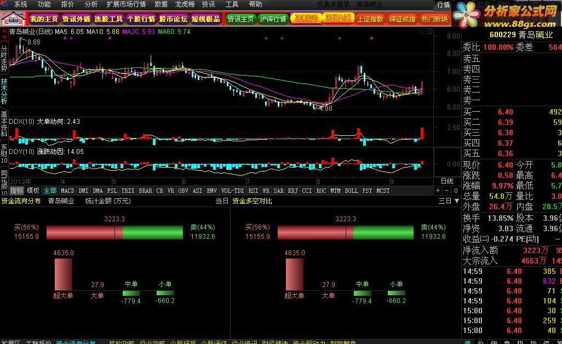Click the app logo in the menu bar
562x344 pixels.
tap(4, 4)
